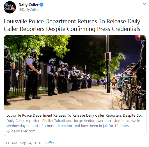The width and height of the screenshot is (149, 147).
Task: Click the blue verified checkmark badge
Action: pos(41,5)
